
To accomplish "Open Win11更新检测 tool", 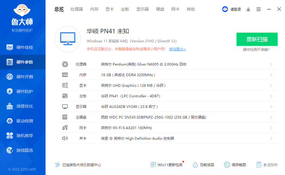I will 166,165.
